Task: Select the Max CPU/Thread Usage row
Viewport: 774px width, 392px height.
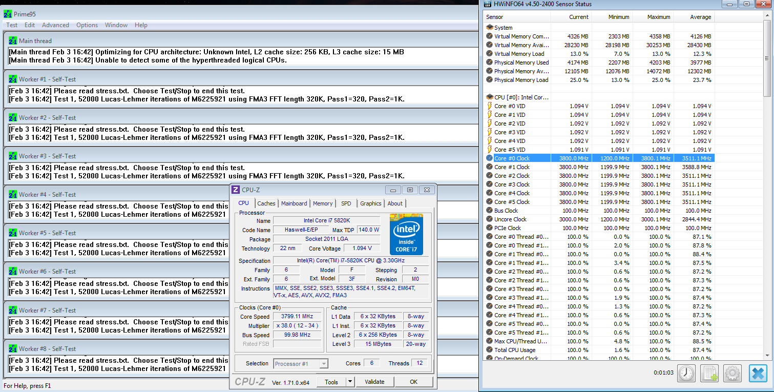Action: click(599, 341)
